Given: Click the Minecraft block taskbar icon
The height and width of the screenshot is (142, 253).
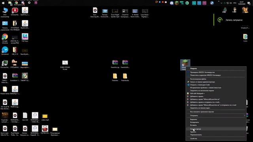Looking at the screenshot, I should (177, 3).
